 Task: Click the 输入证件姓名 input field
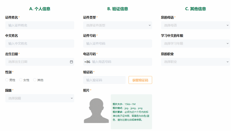(40, 25)
